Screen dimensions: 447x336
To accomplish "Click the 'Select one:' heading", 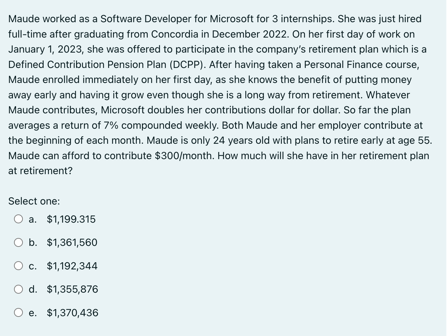I will (x=34, y=201).
